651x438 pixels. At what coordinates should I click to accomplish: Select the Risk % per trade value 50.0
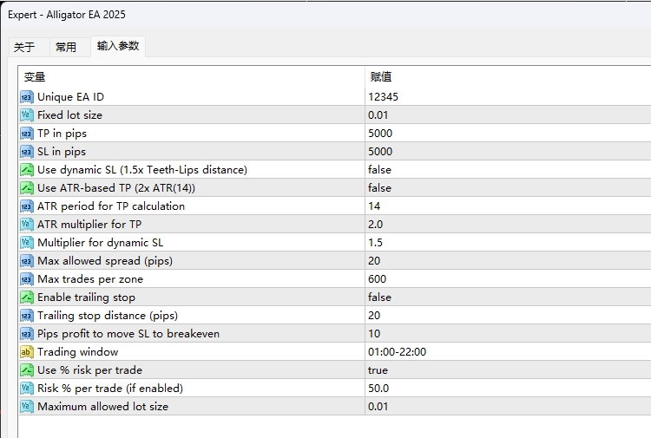coord(378,389)
